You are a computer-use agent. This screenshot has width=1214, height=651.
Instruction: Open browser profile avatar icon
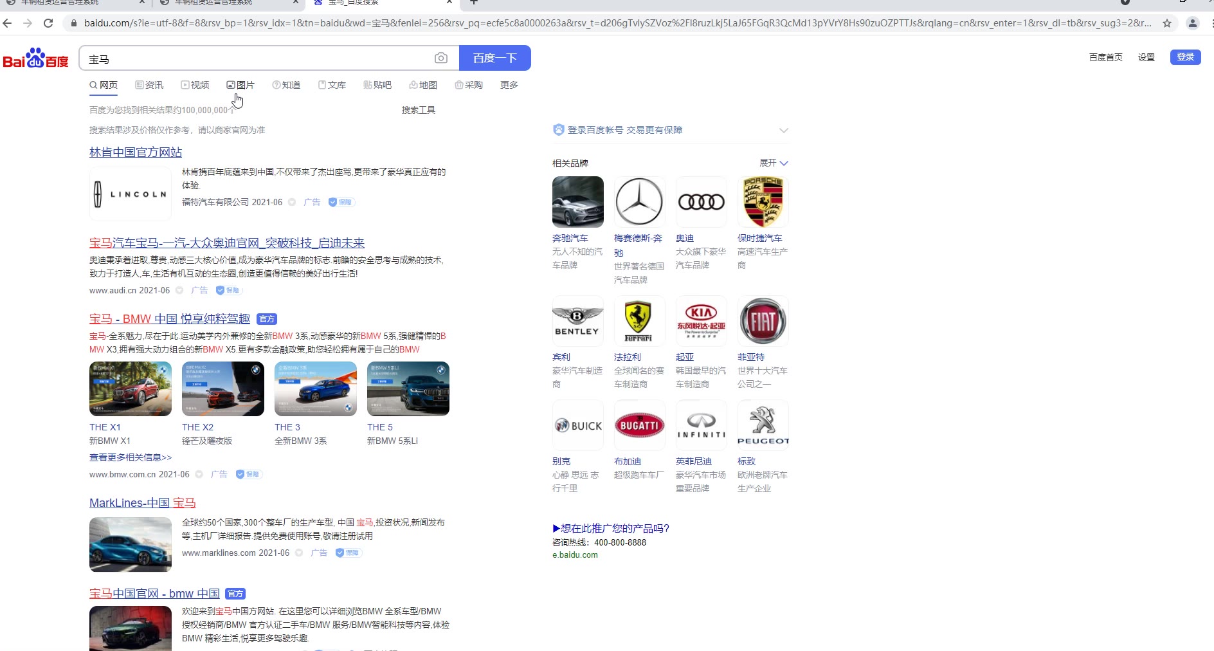(1193, 23)
